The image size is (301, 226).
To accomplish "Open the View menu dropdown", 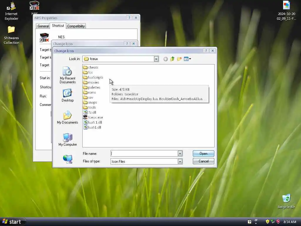I will pos(187,59).
